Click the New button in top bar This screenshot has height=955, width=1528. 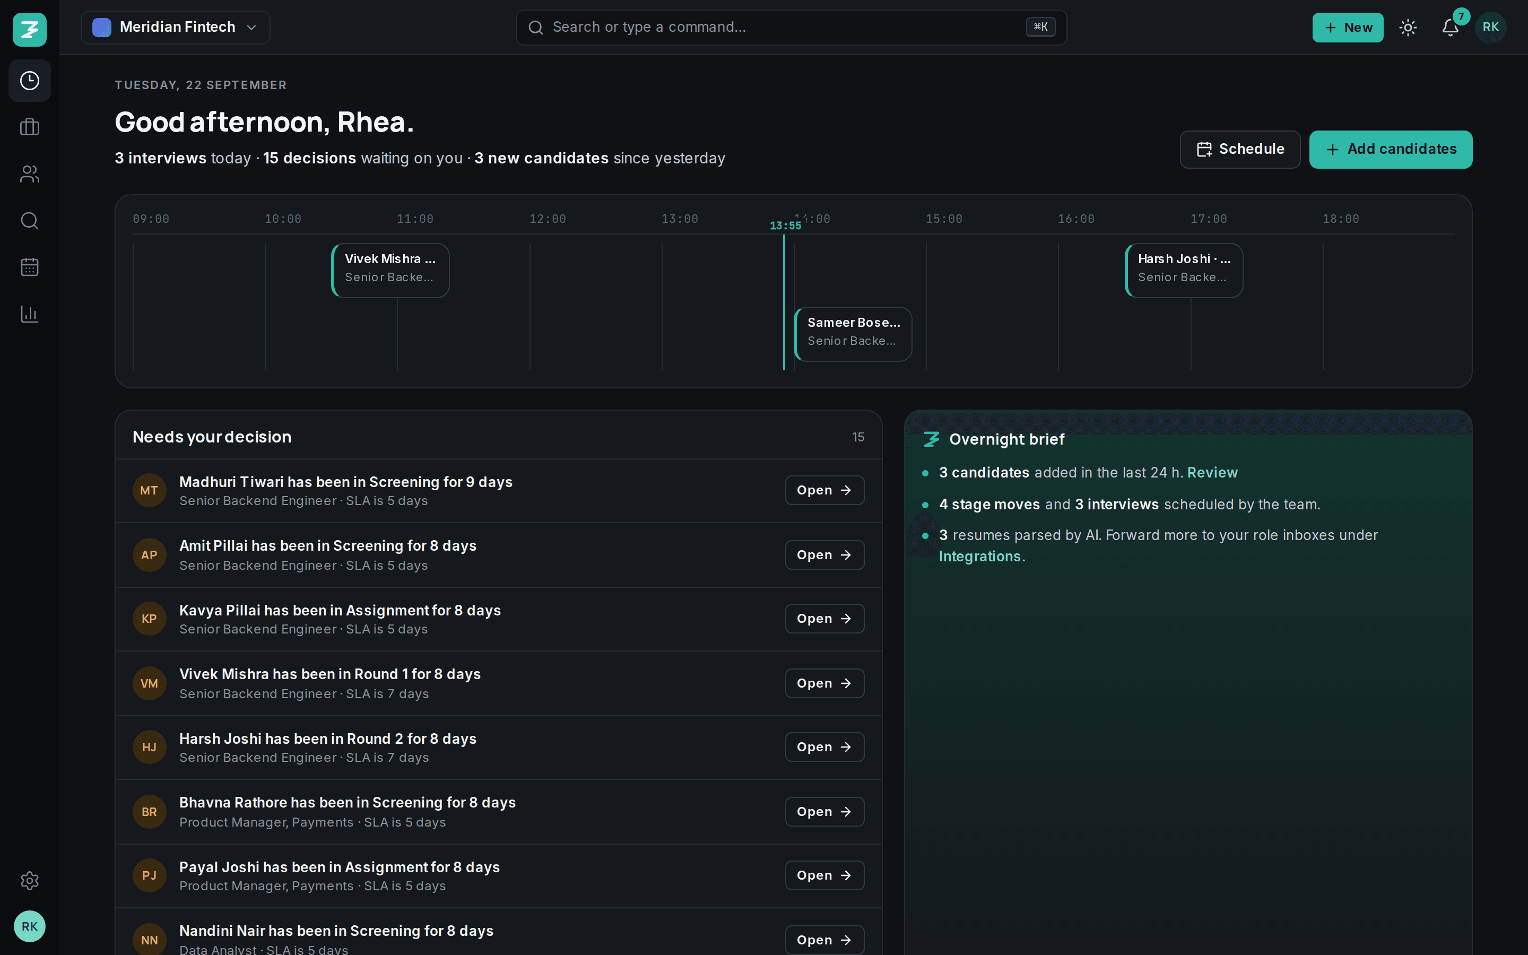coord(1348,27)
